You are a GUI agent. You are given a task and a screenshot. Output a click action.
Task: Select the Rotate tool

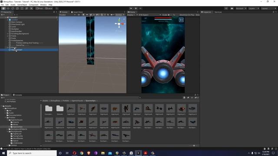tap(13, 8)
